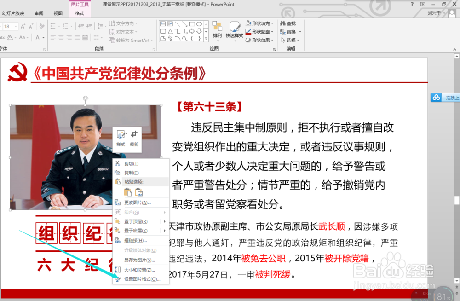Switch to the 视图 ribbon tab
460x301 pixels.
[57, 13]
